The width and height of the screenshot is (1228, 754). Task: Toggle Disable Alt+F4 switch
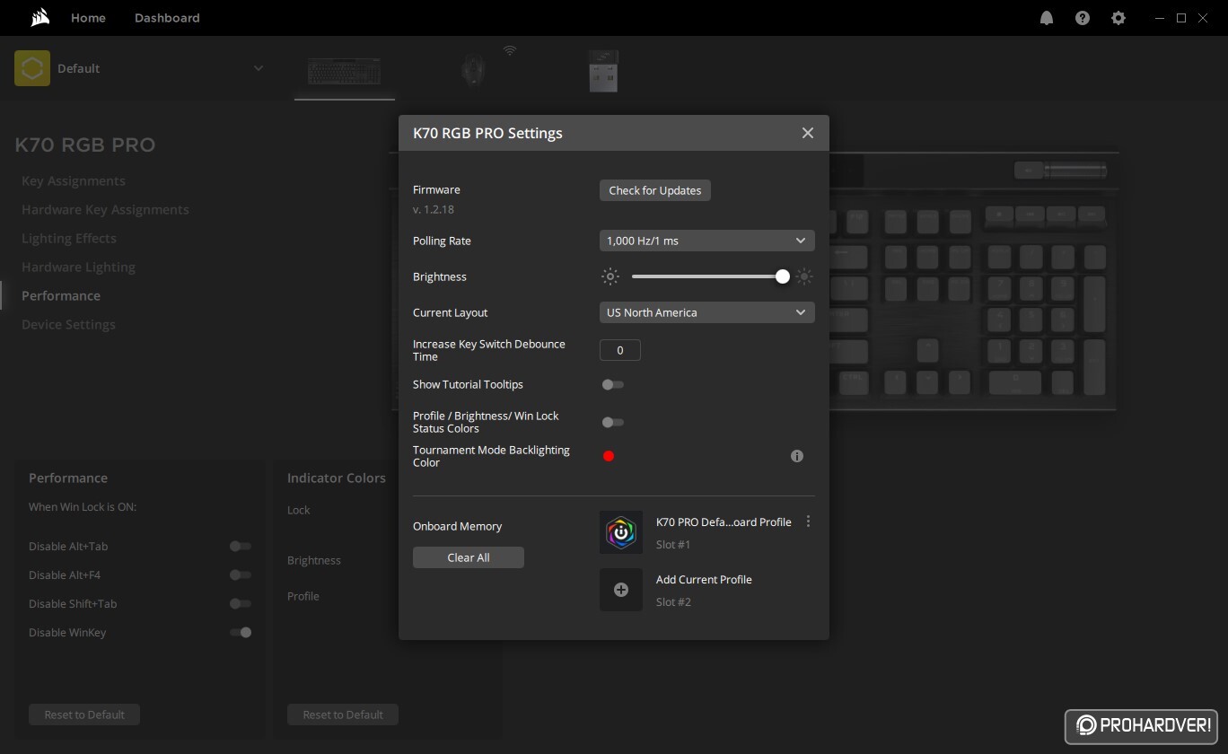241,574
